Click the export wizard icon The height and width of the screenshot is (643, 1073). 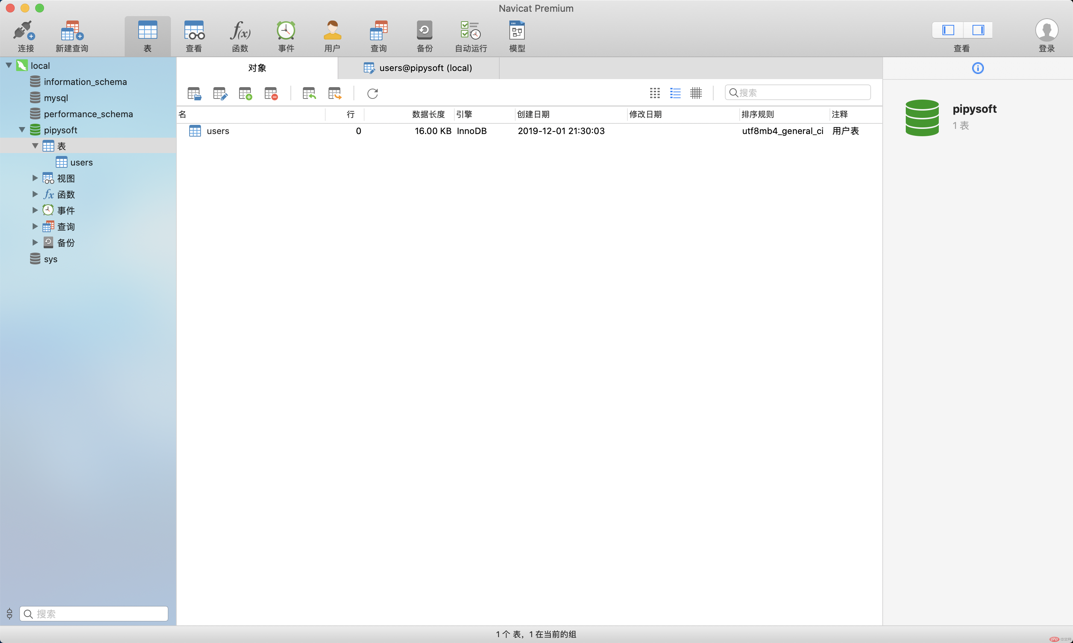[x=335, y=93]
